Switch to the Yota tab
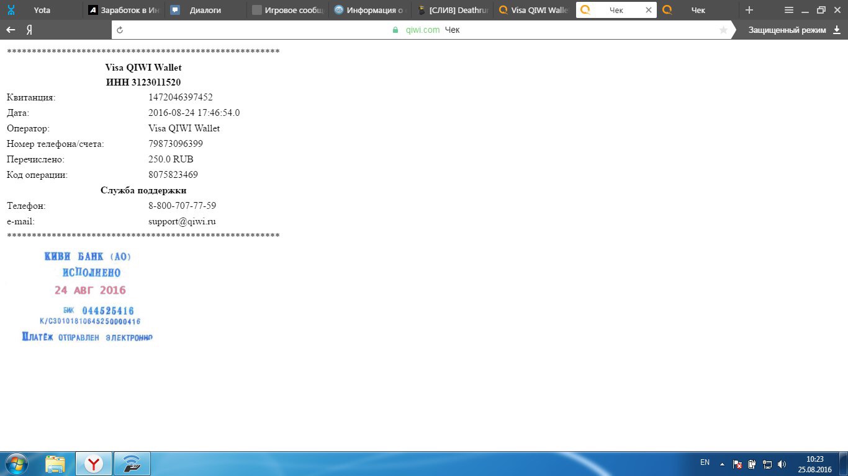Viewport: 848px width, 476px height. (x=41, y=10)
